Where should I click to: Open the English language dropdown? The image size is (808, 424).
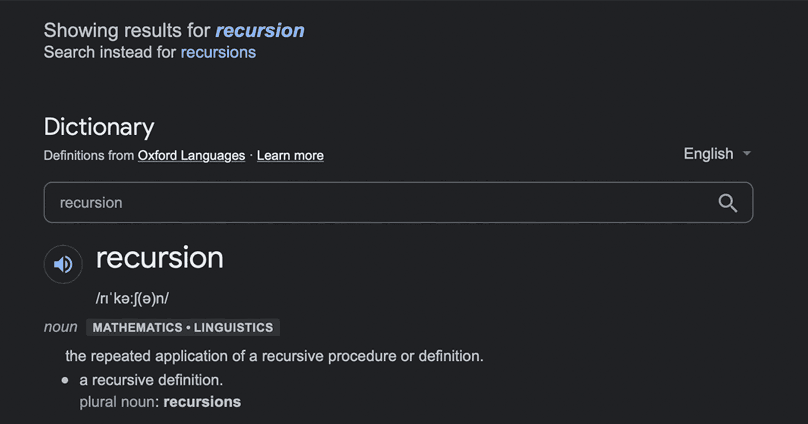point(709,153)
